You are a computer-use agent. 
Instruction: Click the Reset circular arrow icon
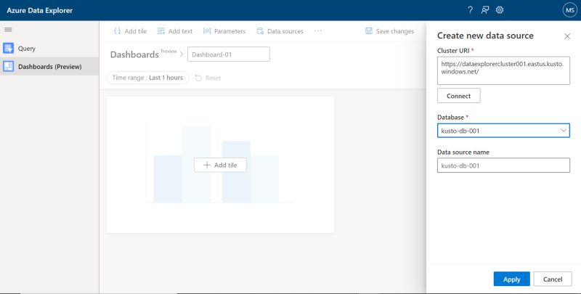(198, 78)
